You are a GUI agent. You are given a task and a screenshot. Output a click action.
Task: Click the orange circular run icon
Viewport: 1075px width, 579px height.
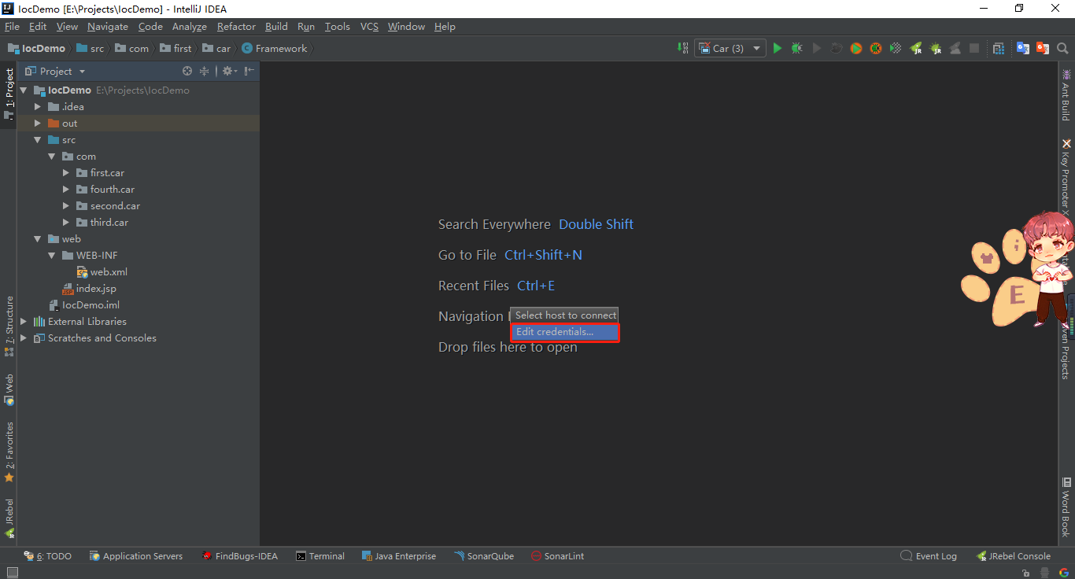pos(856,48)
